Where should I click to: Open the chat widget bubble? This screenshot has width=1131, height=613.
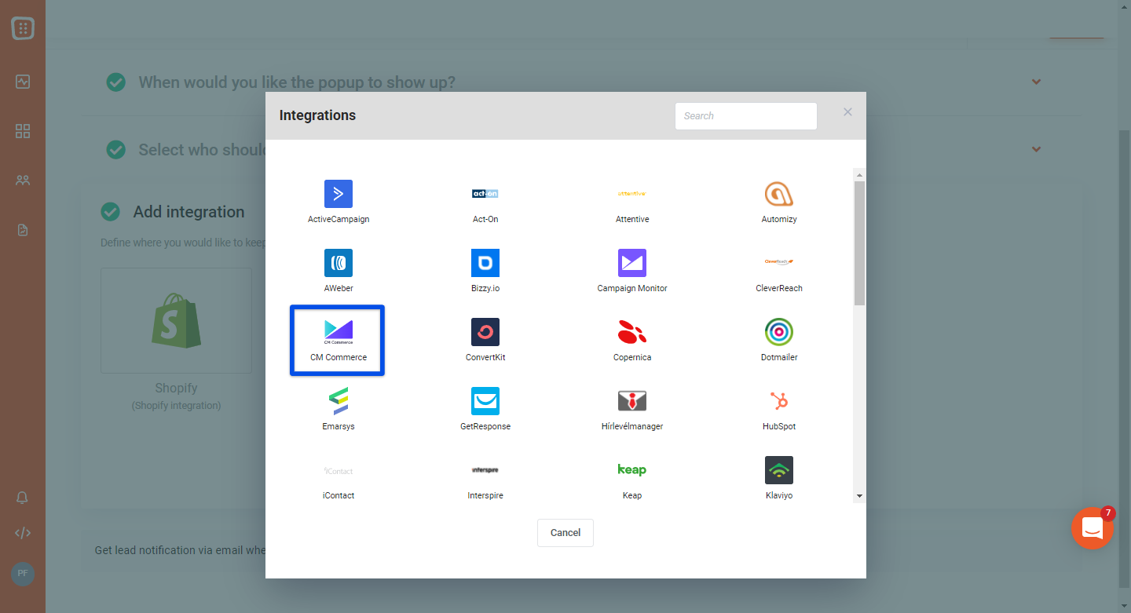[x=1093, y=528]
